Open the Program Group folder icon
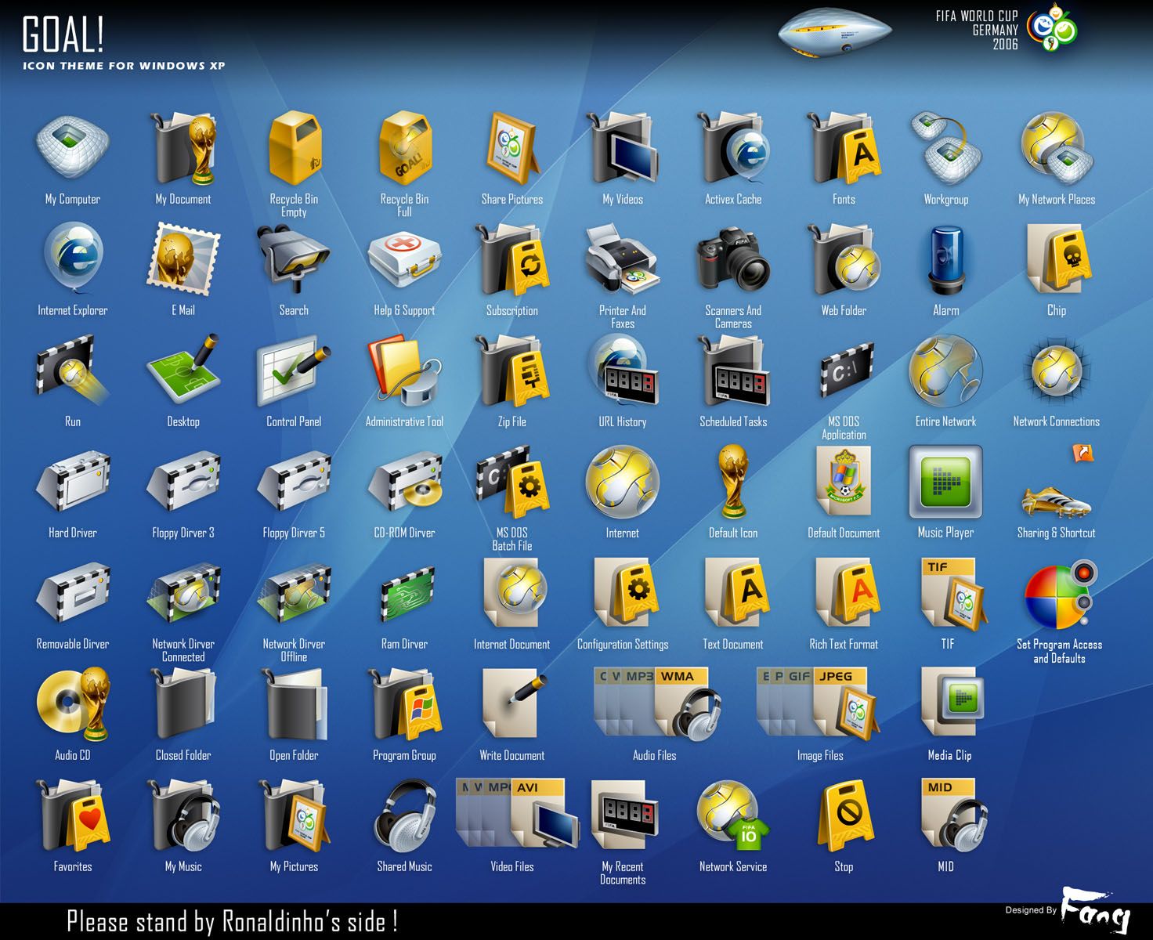 tap(405, 703)
